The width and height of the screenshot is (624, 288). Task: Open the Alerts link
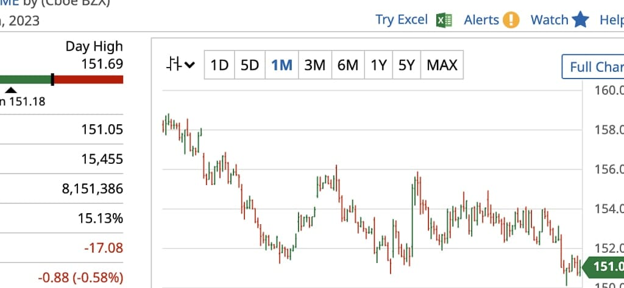481,20
